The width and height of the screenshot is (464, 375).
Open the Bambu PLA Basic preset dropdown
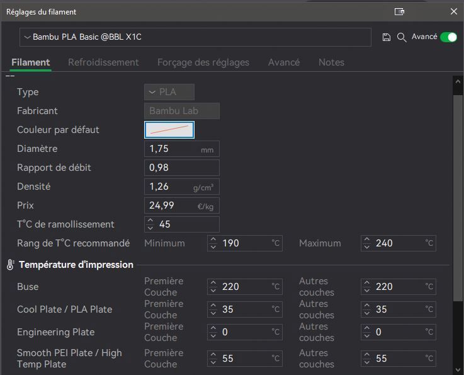click(x=195, y=37)
